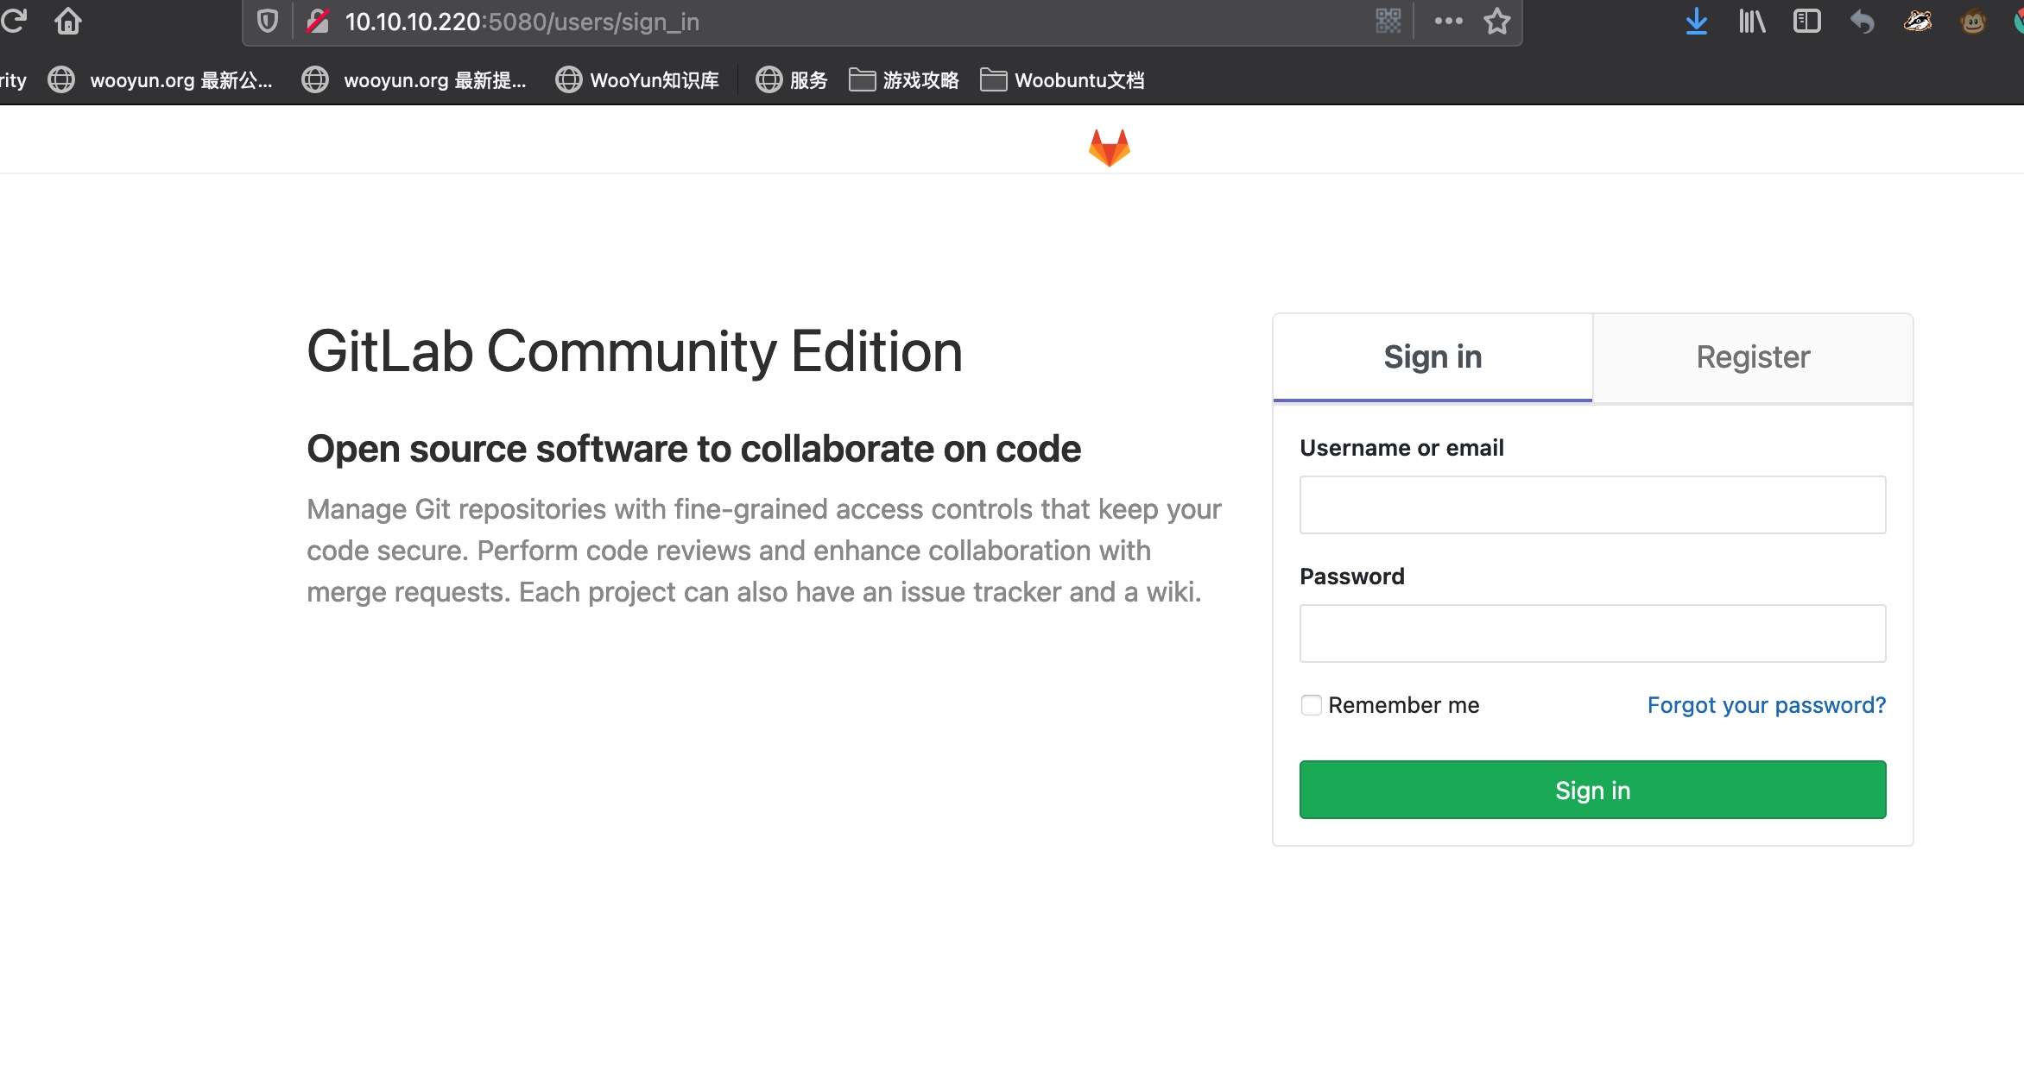Bookmark this page with star icon
This screenshot has height=1065, width=2024.
[1496, 22]
